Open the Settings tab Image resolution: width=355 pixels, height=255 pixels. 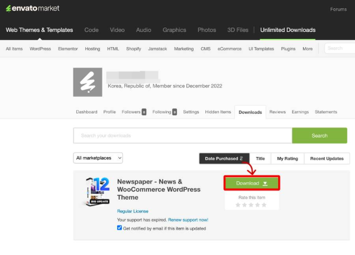coord(191,112)
